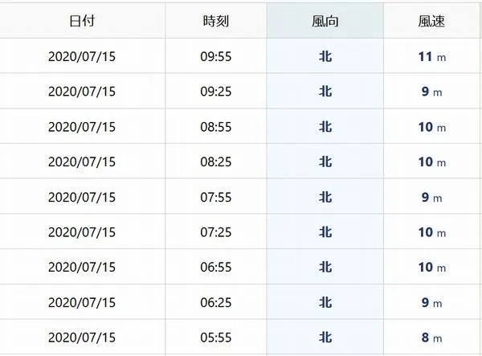This screenshot has width=482, height=356.
Task: Select the 06:25 time cell
Action: 216,303
